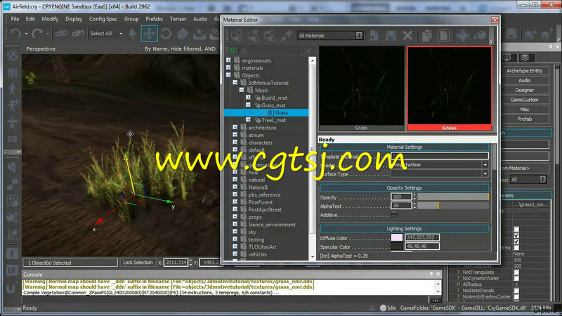Click the green refresh icon above material tree

(x=233, y=51)
